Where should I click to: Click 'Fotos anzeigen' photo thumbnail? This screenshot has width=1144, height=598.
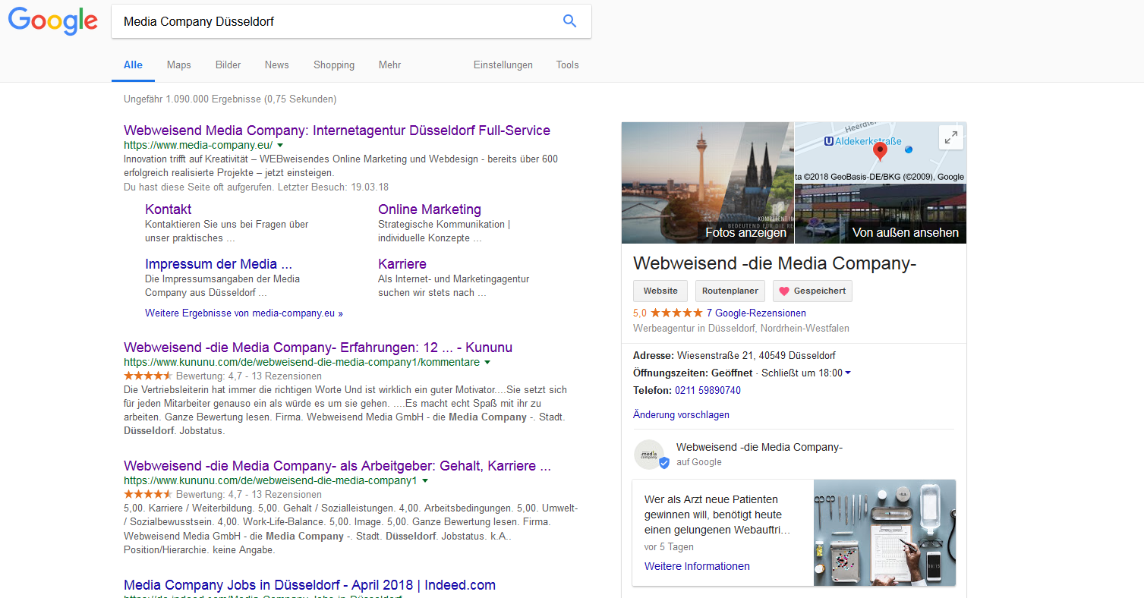click(x=708, y=183)
